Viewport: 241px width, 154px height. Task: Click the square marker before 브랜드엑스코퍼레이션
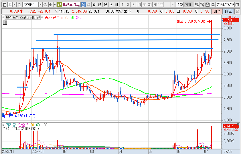tap(3, 18)
